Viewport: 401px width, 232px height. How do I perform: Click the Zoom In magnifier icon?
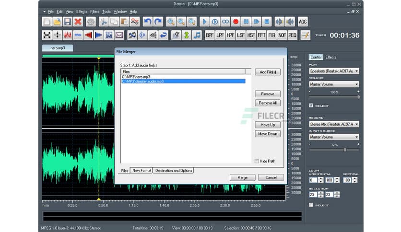click(171, 22)
